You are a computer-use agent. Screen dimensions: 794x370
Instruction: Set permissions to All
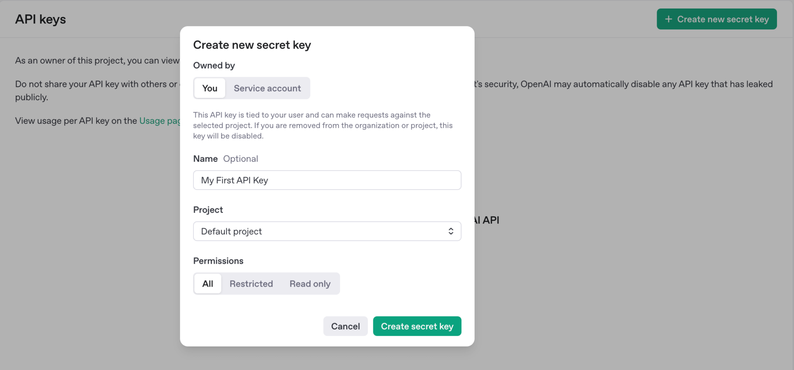(x=208, y=284)
